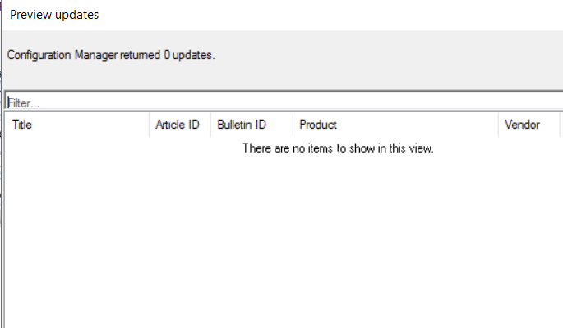Click divider between Product and Vendor columns
Image resolution: width=563 pixels, height=328 pixels.
click(x=498, y=125)
